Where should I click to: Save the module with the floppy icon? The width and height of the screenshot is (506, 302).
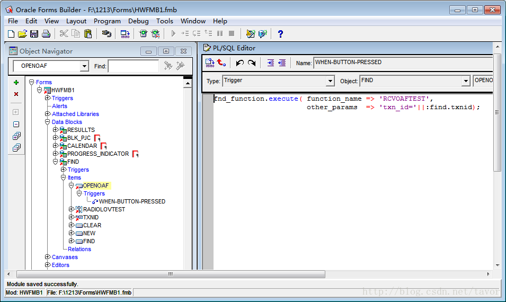tap(34, 33)
